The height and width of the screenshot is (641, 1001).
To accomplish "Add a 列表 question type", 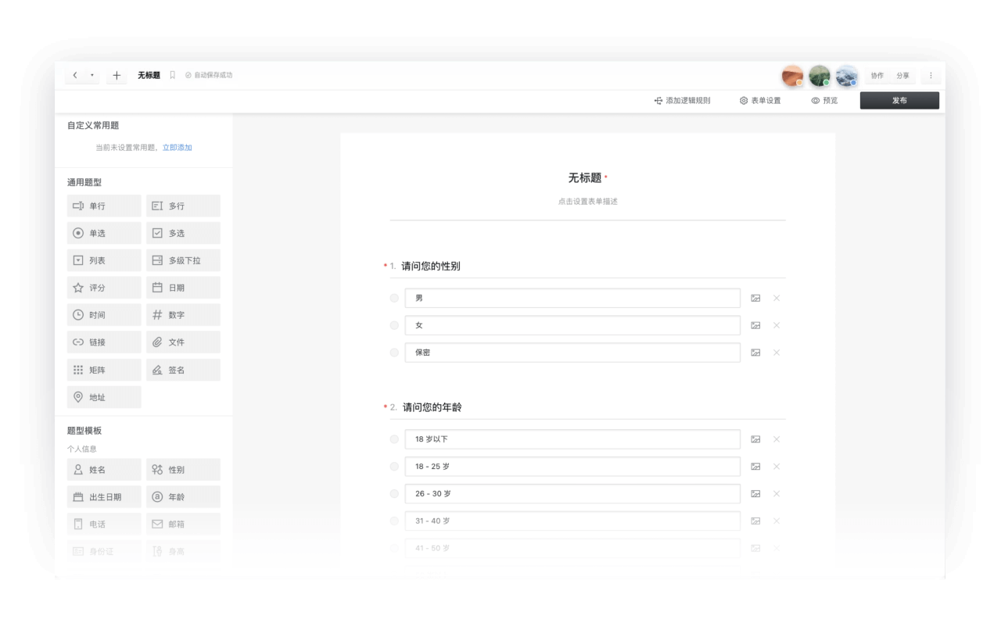I will pos(104,261).
